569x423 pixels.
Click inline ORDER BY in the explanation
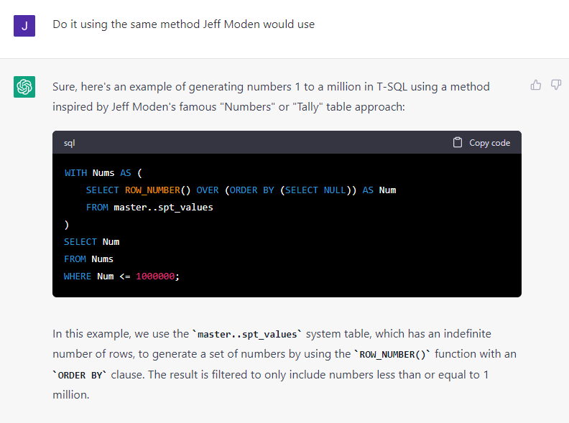[x=80, y=375]
